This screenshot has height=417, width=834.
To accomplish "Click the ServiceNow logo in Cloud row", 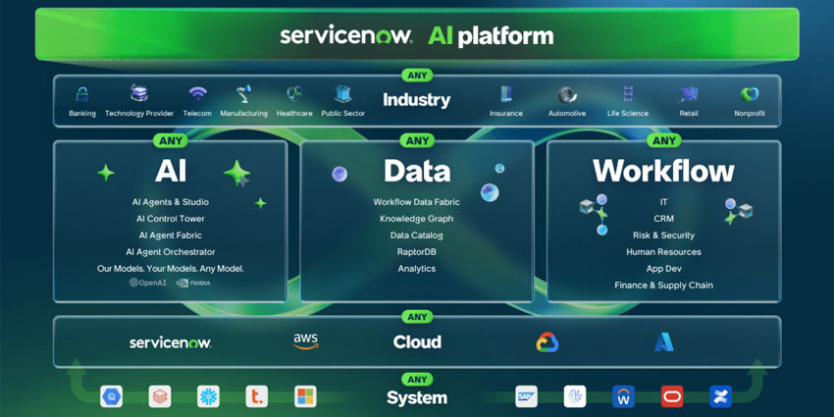I will tap(170, 342).
